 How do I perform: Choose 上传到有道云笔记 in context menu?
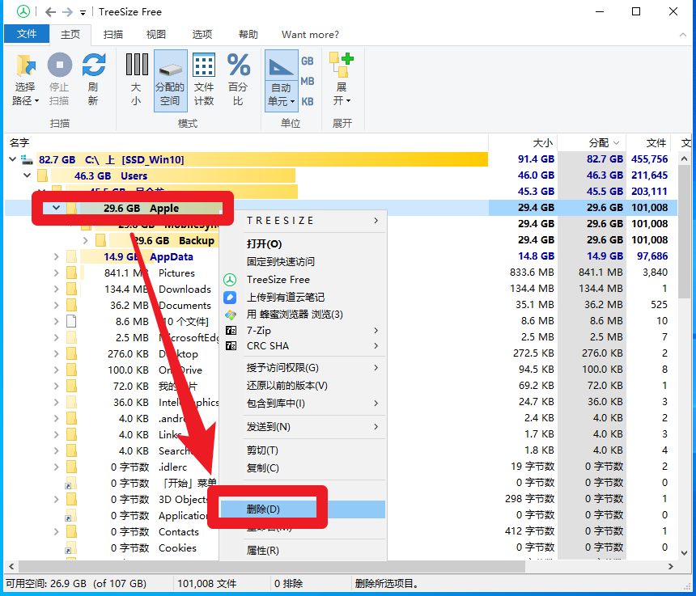(303, 297)
